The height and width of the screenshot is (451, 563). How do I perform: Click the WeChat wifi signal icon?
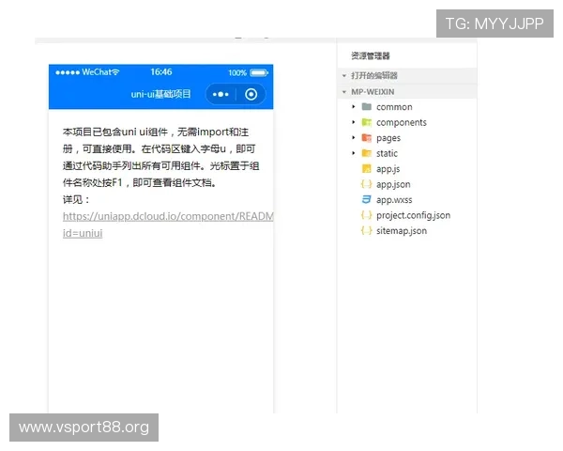click(115, 72)
